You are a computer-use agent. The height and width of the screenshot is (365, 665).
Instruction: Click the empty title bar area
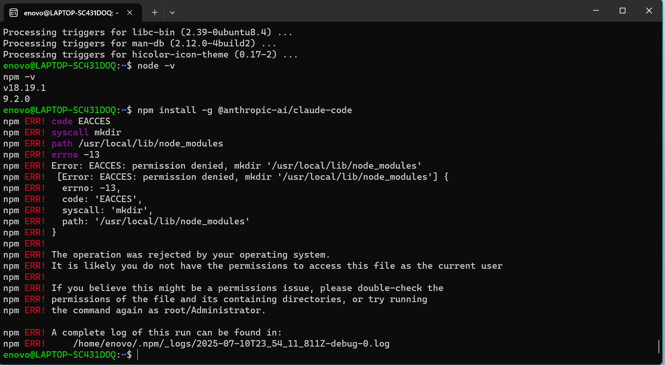point(384,12)
